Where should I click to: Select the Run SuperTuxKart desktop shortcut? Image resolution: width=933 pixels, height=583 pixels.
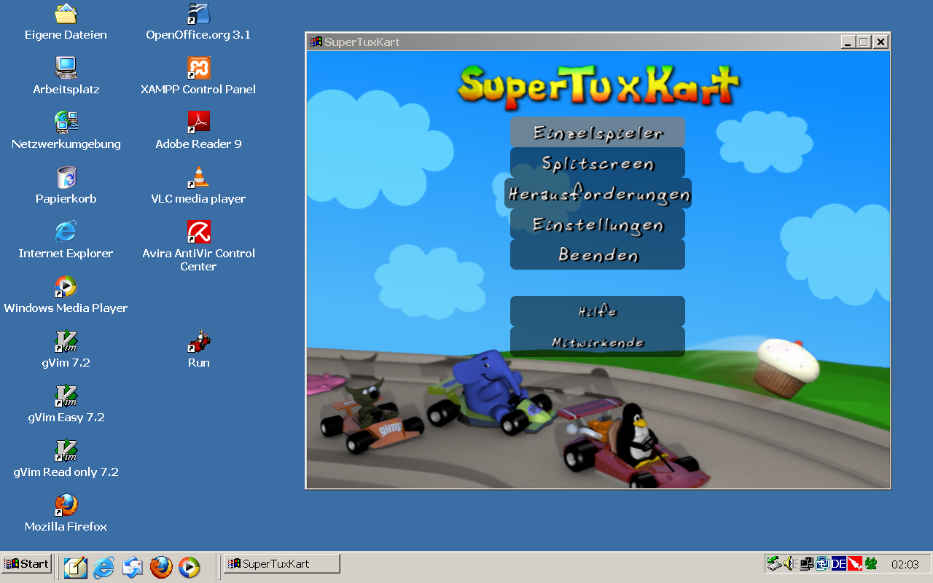[198, 350]
